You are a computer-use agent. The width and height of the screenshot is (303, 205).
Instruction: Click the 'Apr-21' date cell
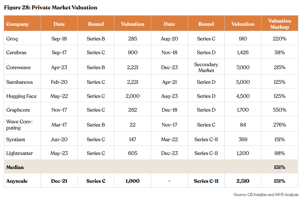point(169,82)
